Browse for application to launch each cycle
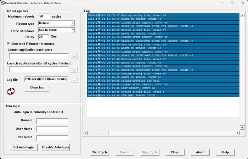248x159 pixels. coord(74,56)
